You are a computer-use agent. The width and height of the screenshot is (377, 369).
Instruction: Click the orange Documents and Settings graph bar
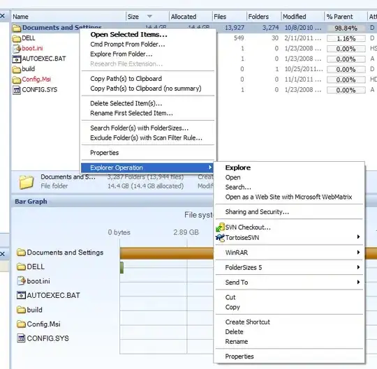tap(166, 253)
